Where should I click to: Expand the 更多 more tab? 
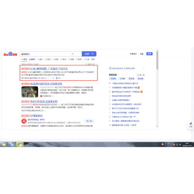tap(93, 59)
